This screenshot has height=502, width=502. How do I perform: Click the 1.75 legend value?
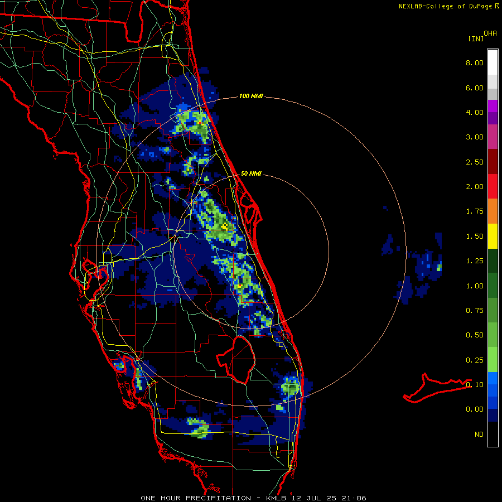click(x=475, y=211)
